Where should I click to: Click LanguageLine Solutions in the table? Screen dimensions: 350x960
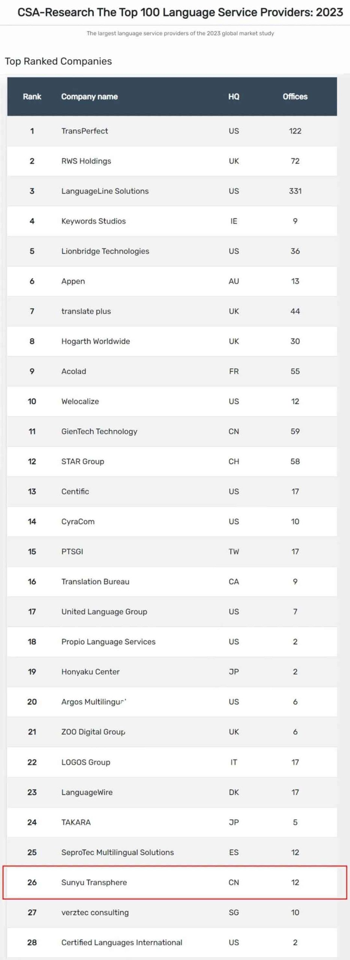pos(105,191)
